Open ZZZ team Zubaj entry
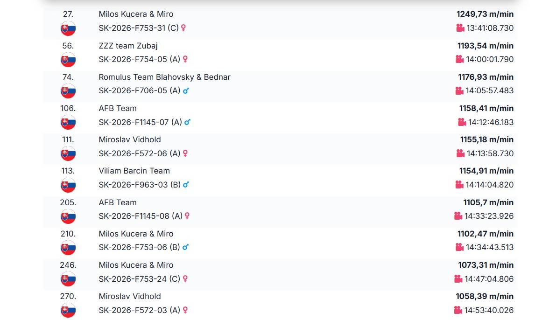Screen dimensions: 549x320 point(128,46)
